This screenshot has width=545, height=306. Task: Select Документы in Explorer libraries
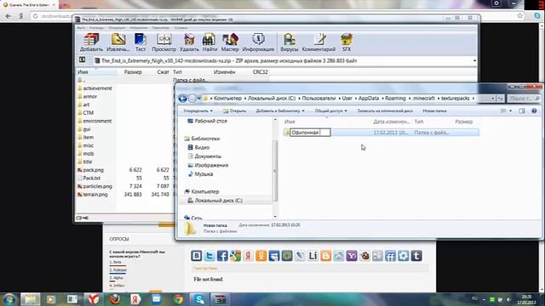point(208,156)
